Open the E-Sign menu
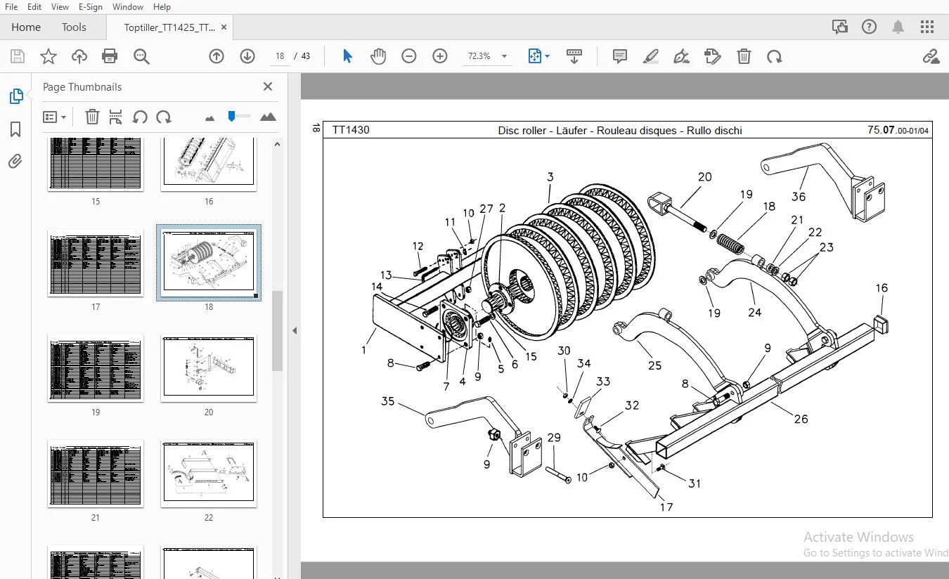 91,7
